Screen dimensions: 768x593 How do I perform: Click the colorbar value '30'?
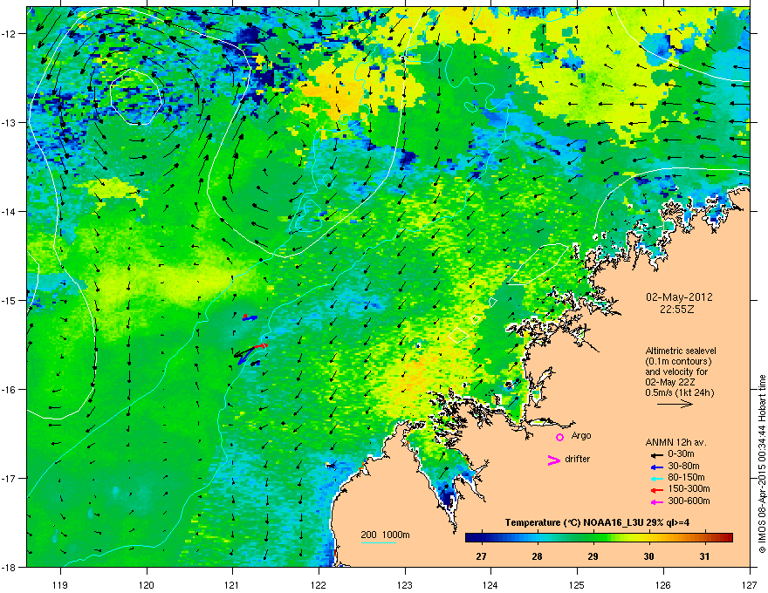click(x=649, y=556)
